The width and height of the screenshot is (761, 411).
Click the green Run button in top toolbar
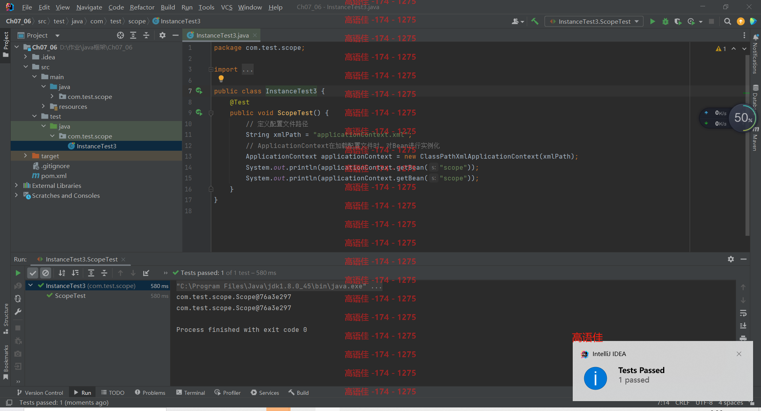652,21
